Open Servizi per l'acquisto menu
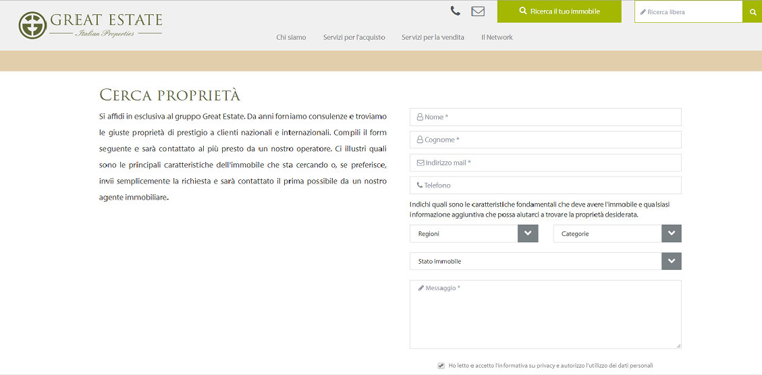Viewport: 762px width, 375px height. [x=354, y=37]
